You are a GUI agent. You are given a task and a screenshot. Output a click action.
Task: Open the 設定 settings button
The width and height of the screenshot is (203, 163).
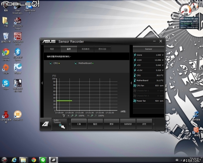coord(144,124)
